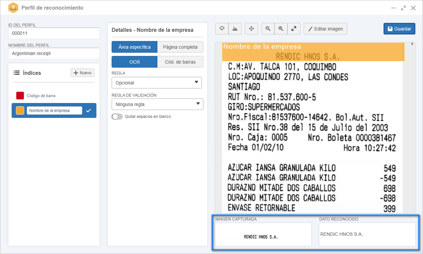This screenshot has height=254, width=423.
Task: Close the Perfil de reconocimiento window
Action: click(x=413, y=8)
